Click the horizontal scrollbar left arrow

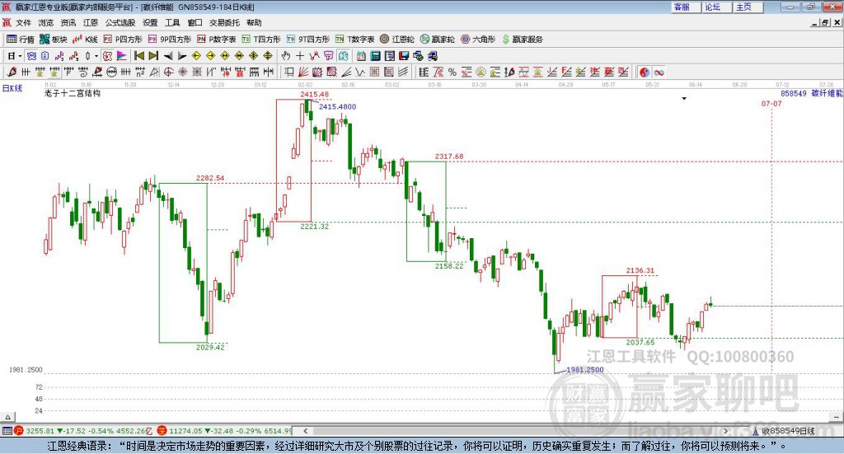pos(305,431)
